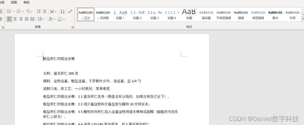Apply the 无间隔 style

click(103, 14)
